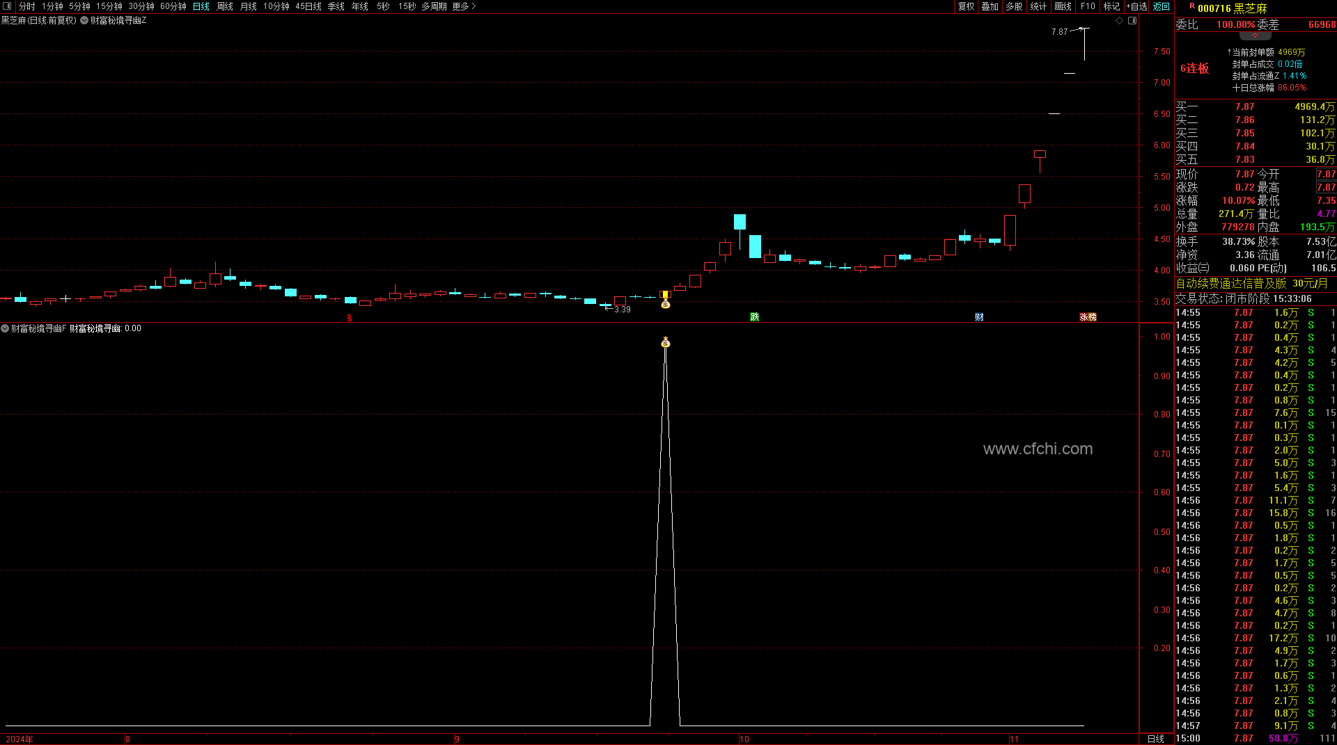Select the 45日线 period
Screen dimensions: 1337x745
coord(308,6)
